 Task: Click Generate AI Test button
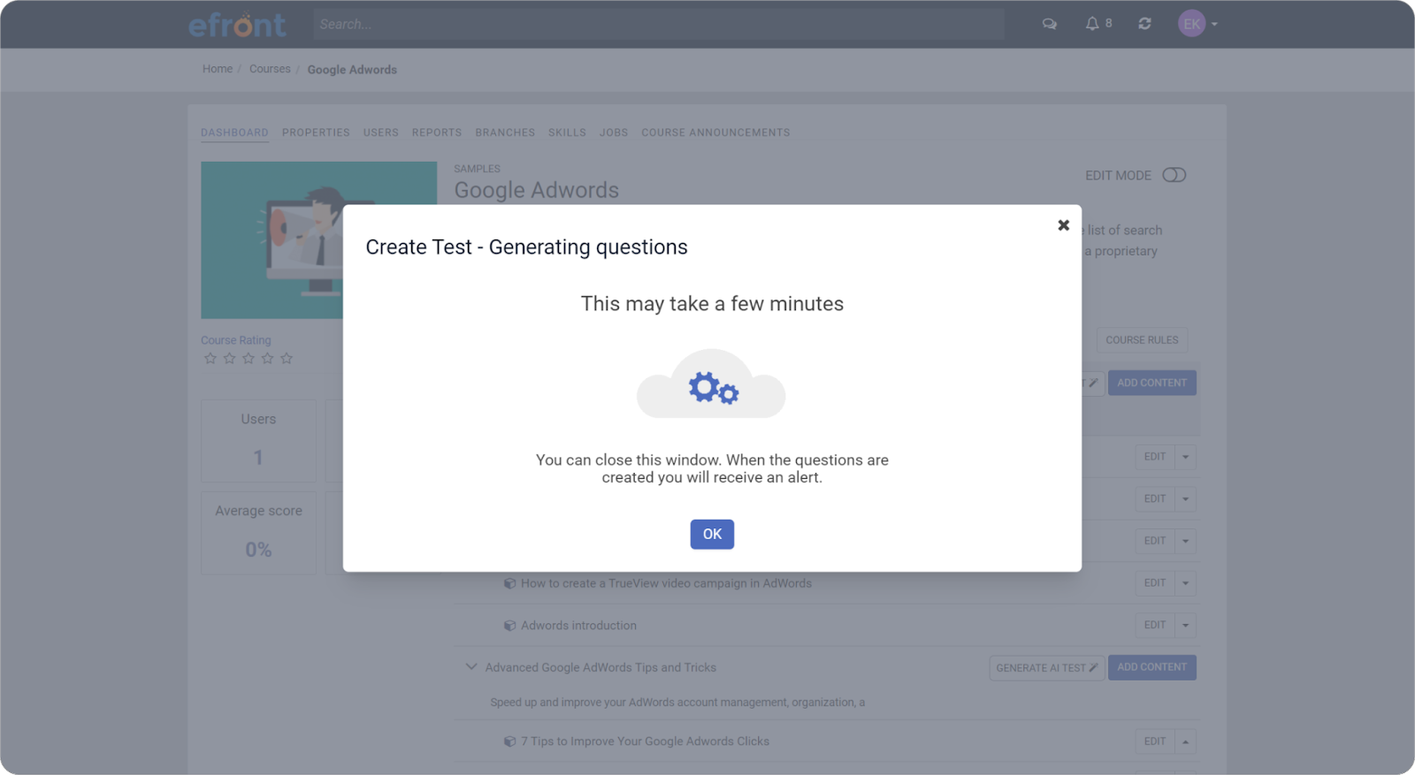tap(1046, 668)
